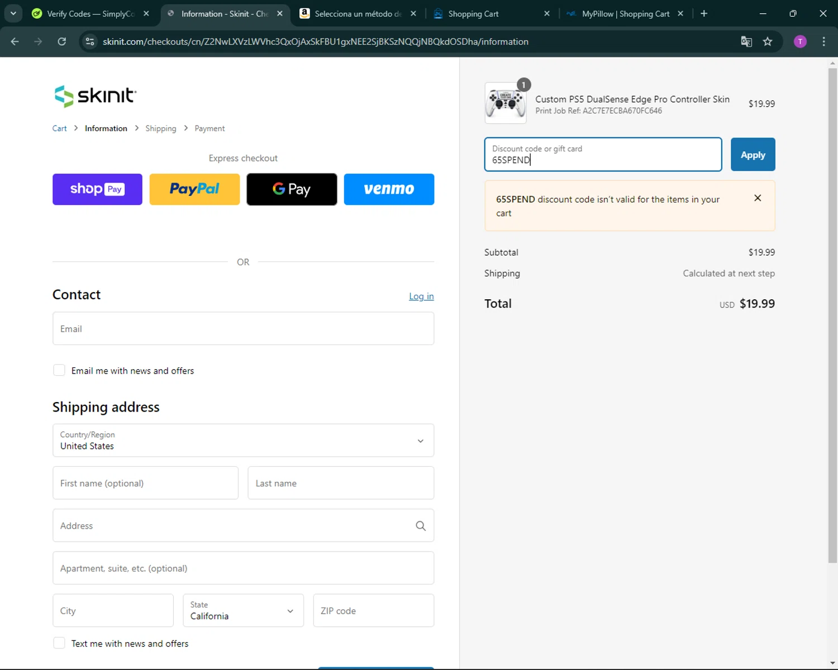Click the Calculated at next step text

(729, 274)
